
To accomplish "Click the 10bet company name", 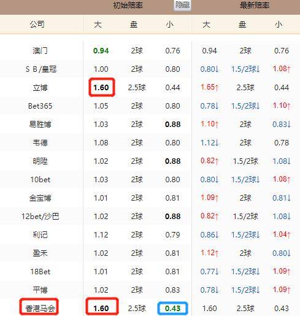I will click(40, 180).
